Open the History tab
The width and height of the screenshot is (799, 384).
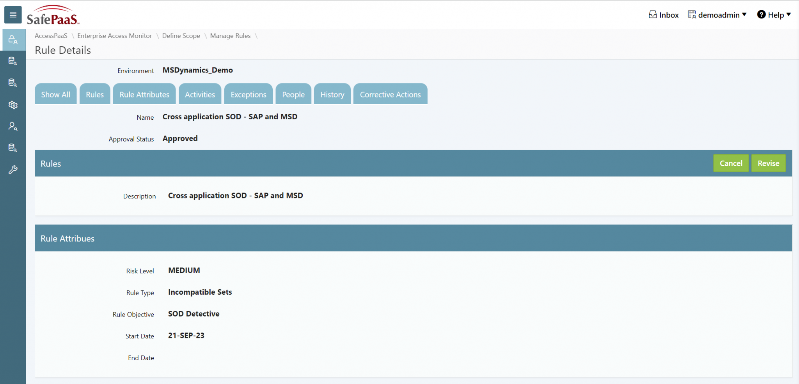tap(332, 94)
